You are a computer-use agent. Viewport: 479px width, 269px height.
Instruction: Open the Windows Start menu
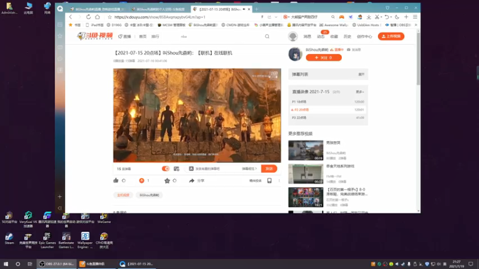[6, 264]
